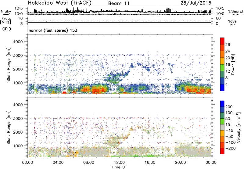
Task: Select the 'Time UT' axis title
Action: pyautogui.click(x=119, y=167)
